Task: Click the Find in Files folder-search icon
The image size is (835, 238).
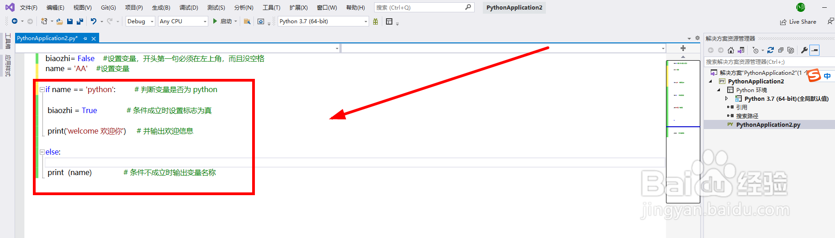Action: coord(247,21)
